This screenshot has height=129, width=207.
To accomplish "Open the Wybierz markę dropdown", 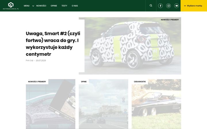I will pos(194,6).
